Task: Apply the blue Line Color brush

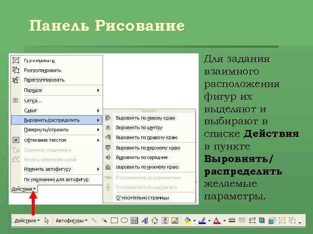Action: click(x=202, y=221)
